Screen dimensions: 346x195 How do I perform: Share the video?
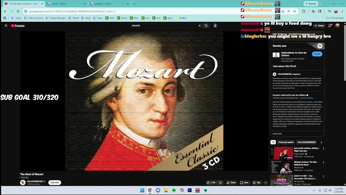[231, 183]
